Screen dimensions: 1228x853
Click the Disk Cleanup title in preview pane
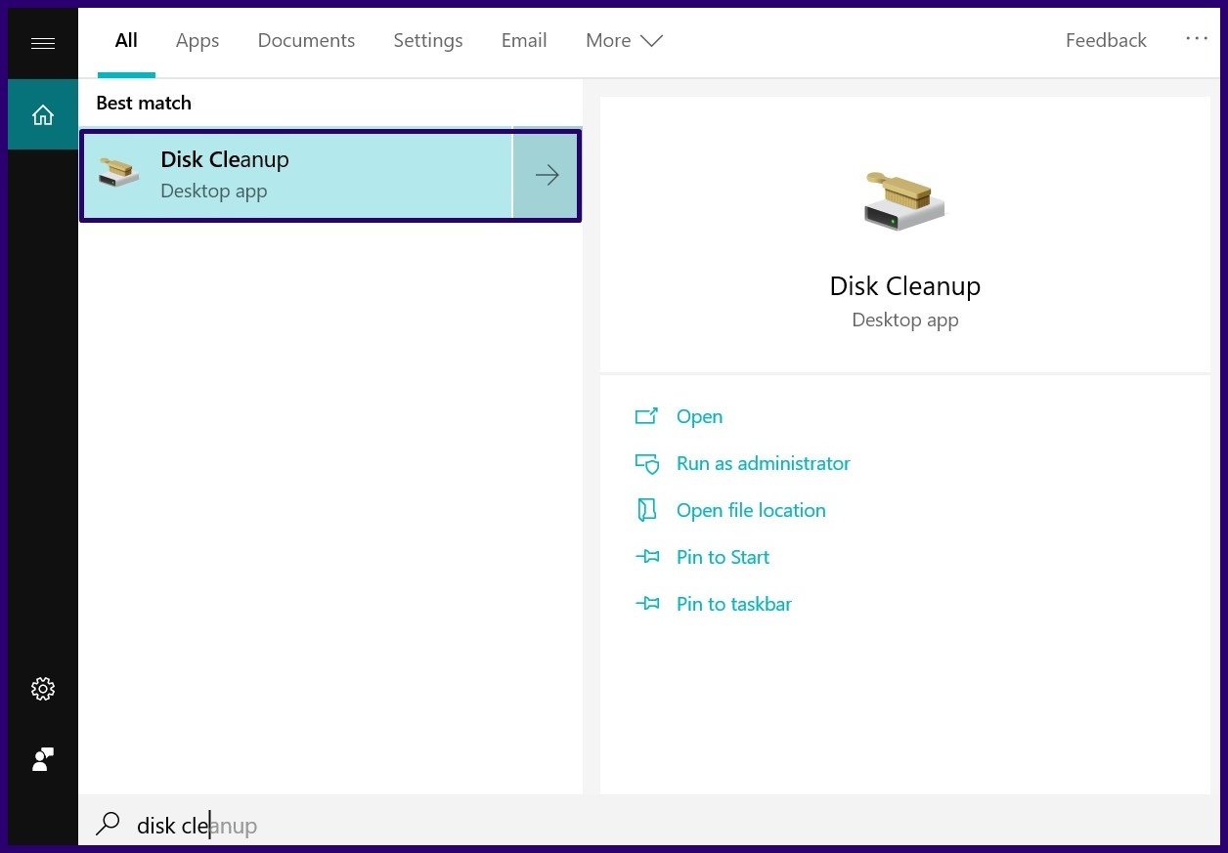pyautogui.click(x=904, y=286)
